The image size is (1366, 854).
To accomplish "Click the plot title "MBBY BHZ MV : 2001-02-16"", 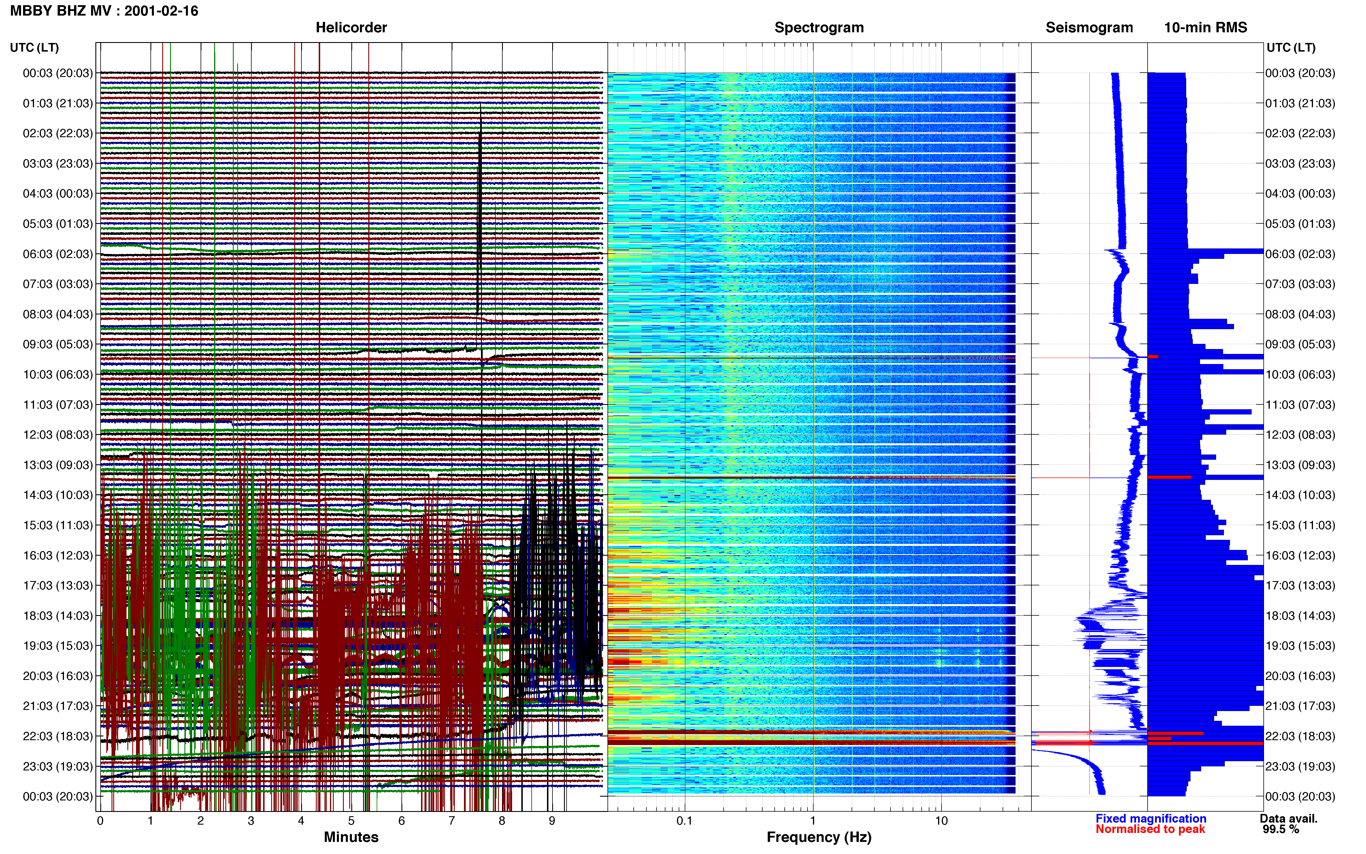I will 105,11.
